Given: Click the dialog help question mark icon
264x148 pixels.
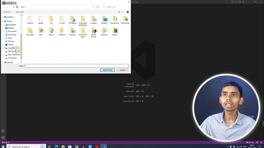Looking at the screenshot, I should [127, 12].
